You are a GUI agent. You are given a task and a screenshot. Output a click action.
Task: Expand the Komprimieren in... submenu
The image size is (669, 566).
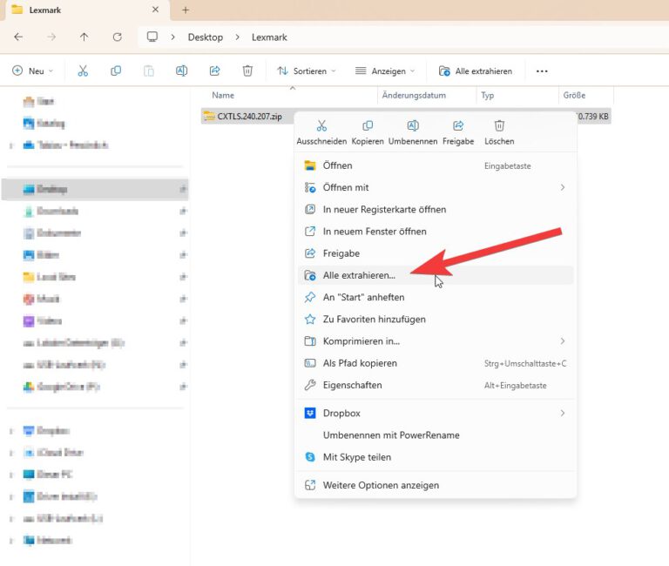436,341
